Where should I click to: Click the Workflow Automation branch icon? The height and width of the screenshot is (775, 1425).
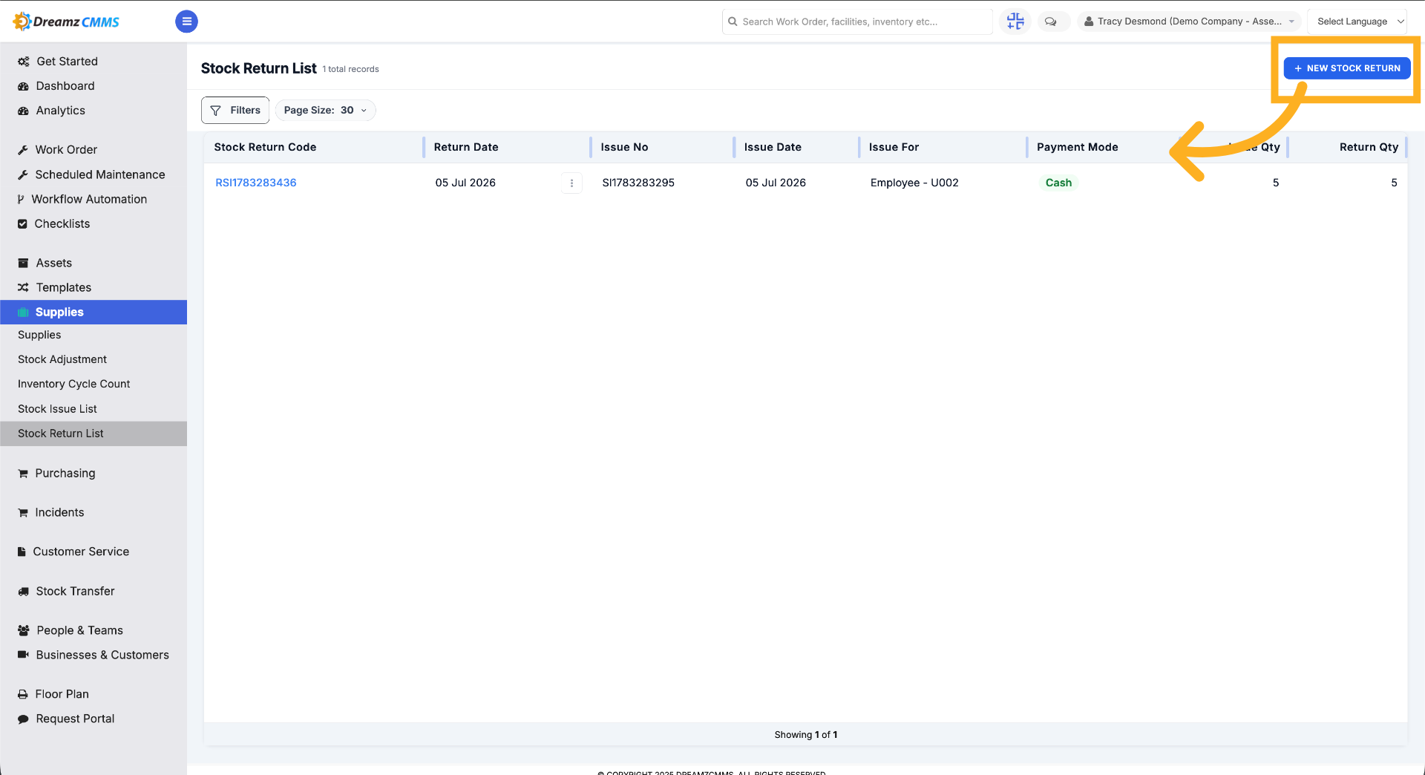[x=21, y=199]
